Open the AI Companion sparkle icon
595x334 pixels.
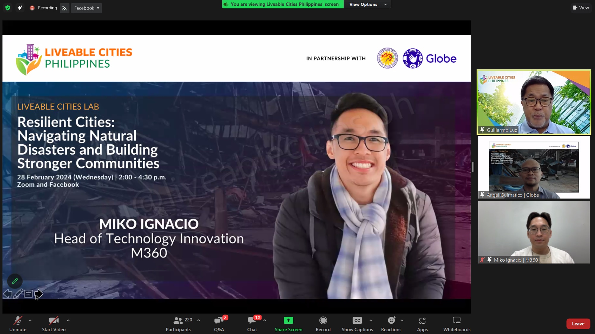20,8
